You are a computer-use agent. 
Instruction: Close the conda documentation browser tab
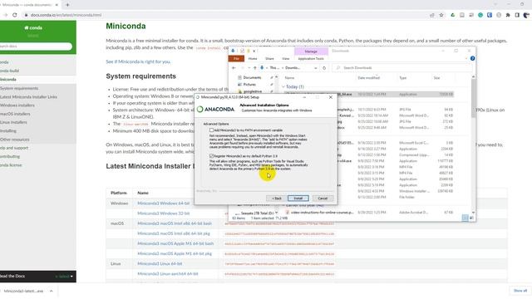[x=57, y=5]
